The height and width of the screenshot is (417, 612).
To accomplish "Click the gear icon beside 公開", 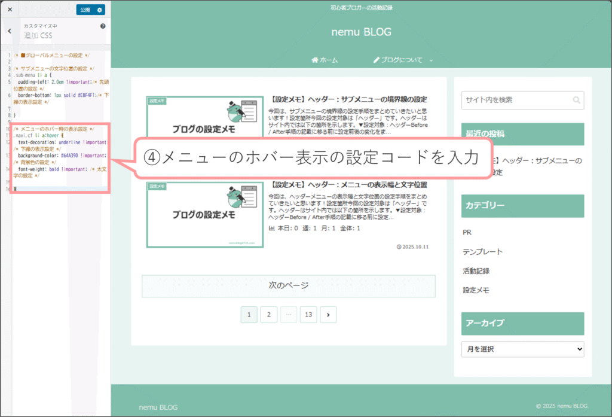I will 100,10.
